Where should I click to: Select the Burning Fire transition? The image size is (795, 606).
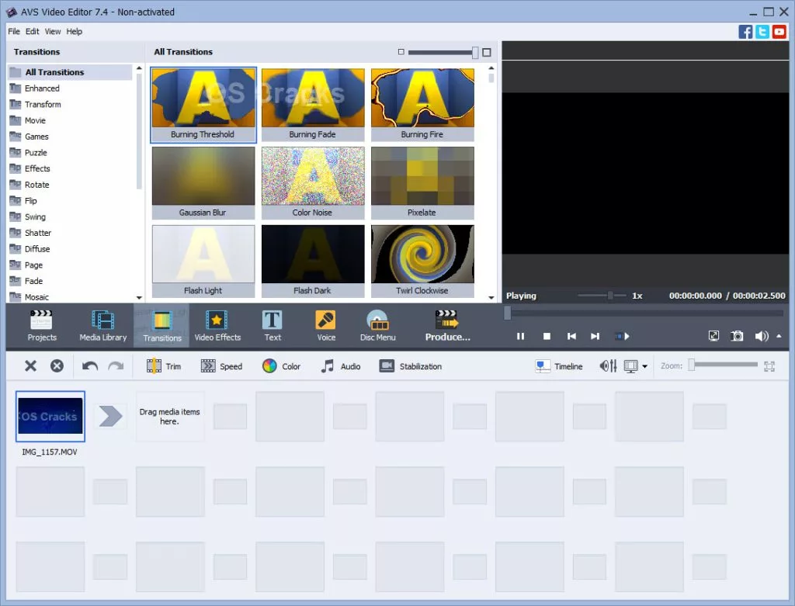[422, 105]
